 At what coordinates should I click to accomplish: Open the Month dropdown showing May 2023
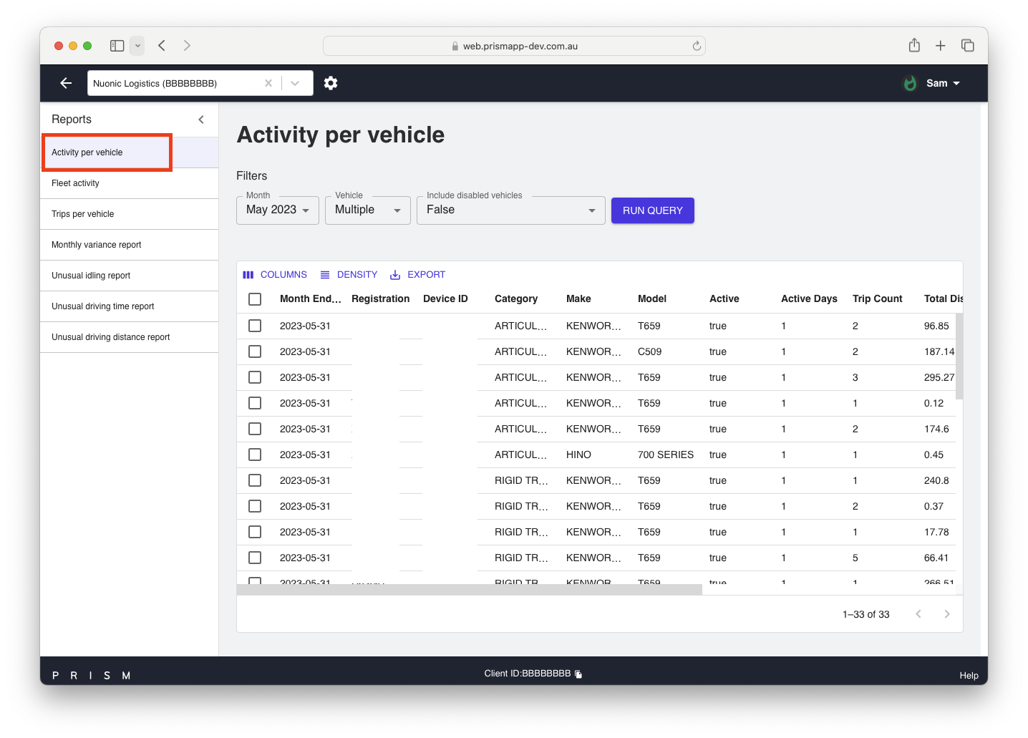click(278, 210)
